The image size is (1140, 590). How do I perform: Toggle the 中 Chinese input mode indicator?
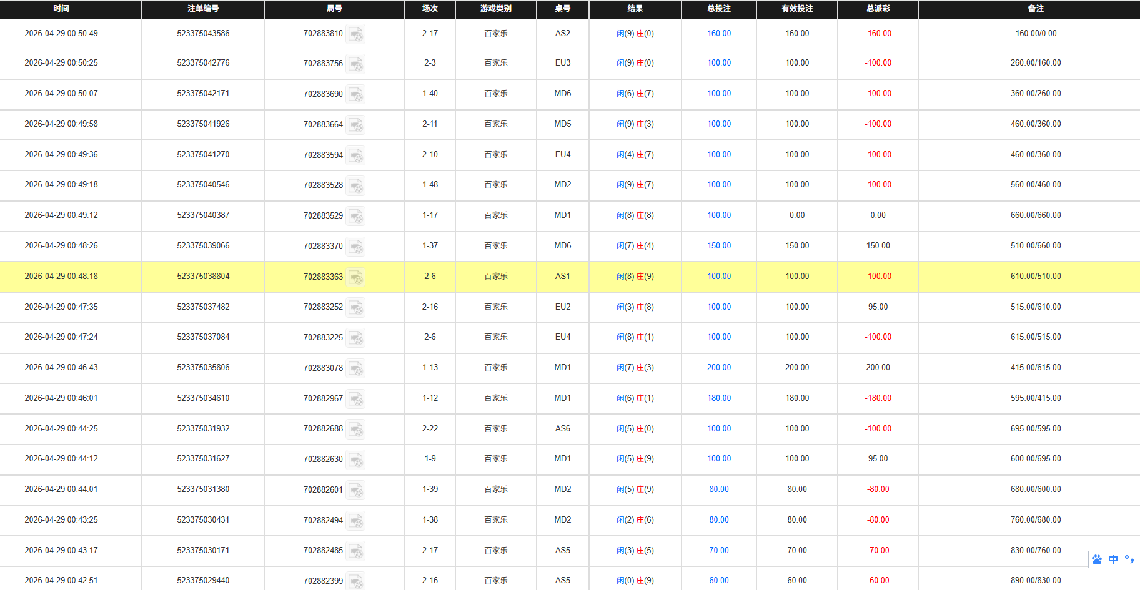[x=1113, y=559]
